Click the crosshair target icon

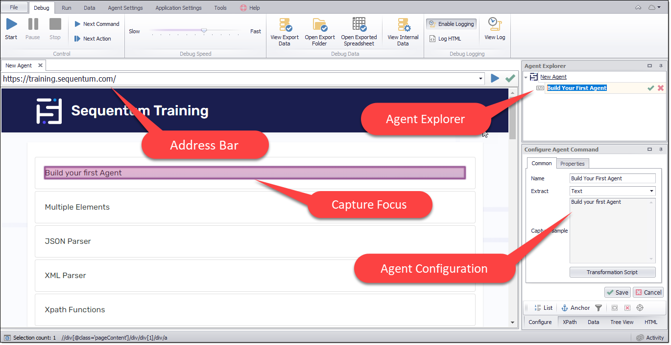[640, 308]
